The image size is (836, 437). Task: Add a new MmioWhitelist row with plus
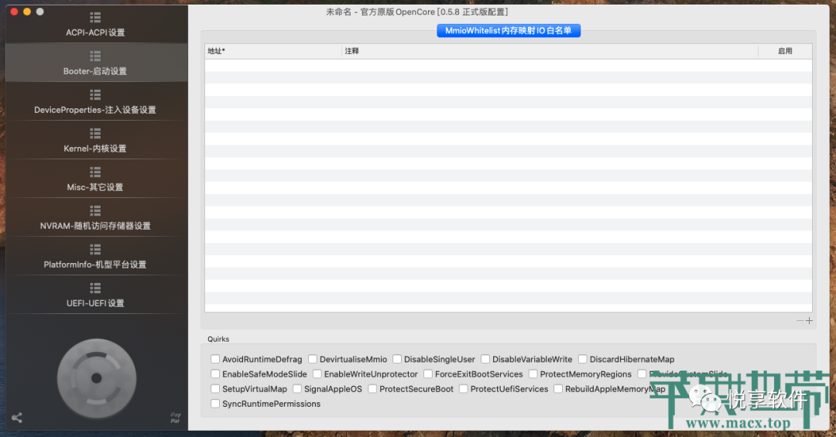[x=810, y=320]
